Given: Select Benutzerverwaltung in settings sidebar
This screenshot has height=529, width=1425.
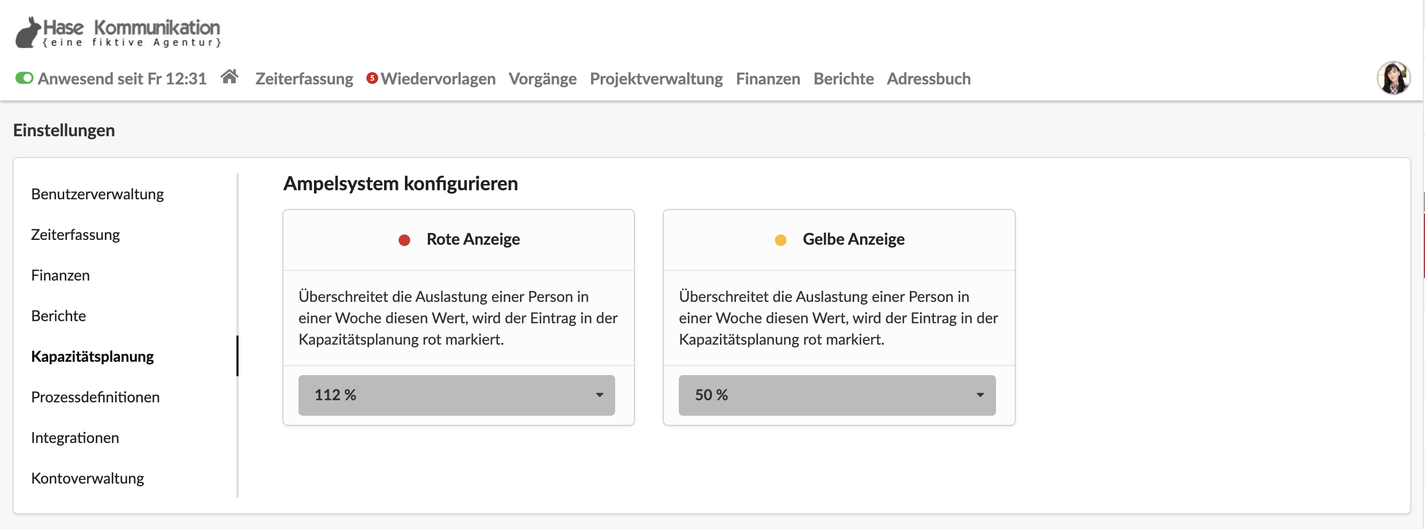Looking at the screenshot, I should 97,195.
